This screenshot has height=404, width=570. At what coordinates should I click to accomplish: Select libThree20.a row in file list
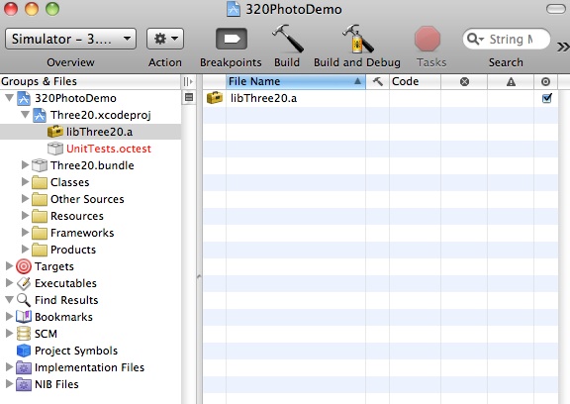381,98
